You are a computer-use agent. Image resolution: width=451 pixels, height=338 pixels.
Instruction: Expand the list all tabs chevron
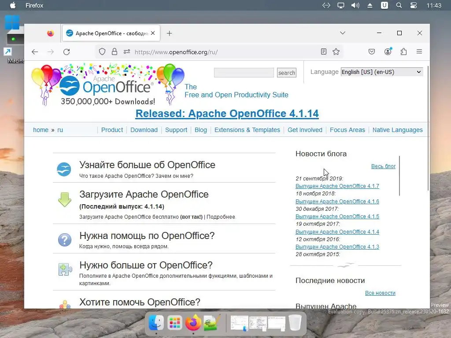(342, 33)
